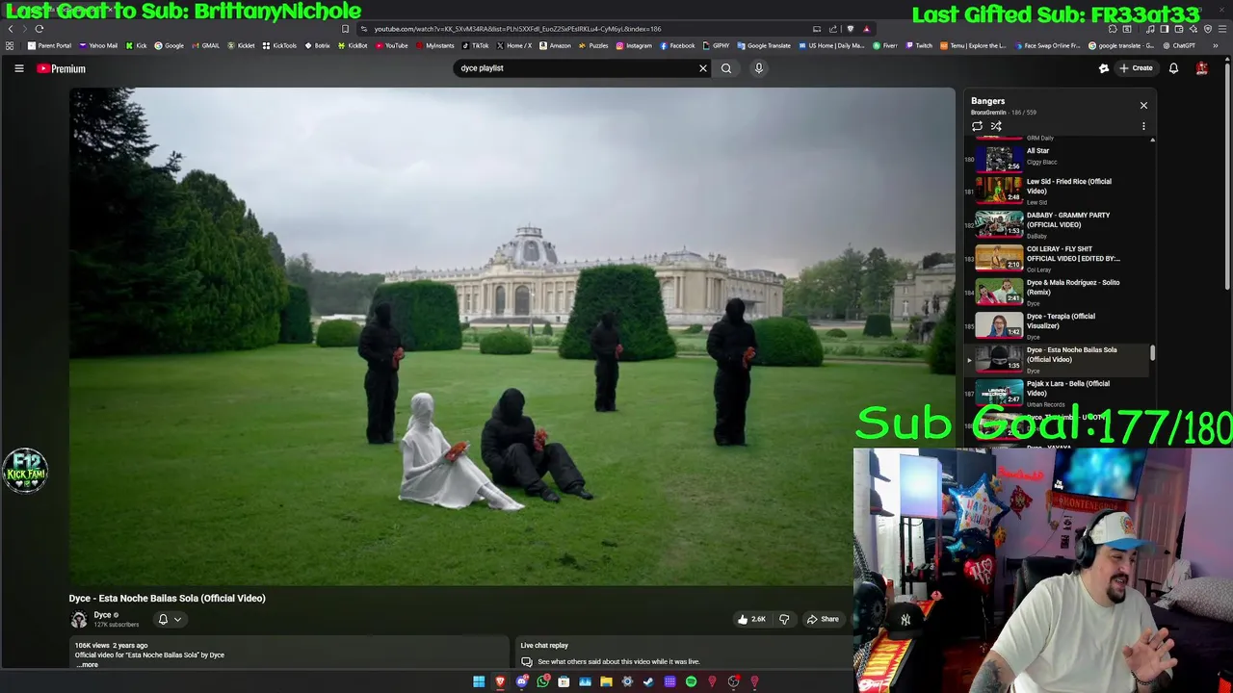Open notification bell dropdown for Dyce channel

pyautogui.click(x=169, y=620)
